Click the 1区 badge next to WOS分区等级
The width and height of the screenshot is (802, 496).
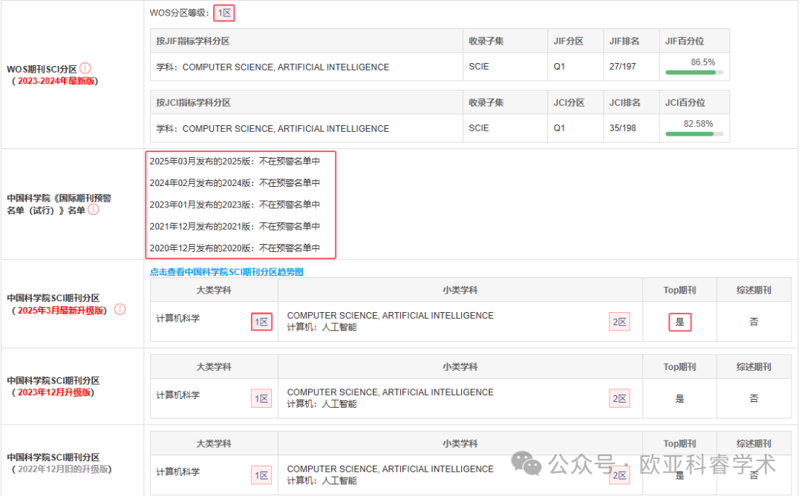tap(224, 13)
